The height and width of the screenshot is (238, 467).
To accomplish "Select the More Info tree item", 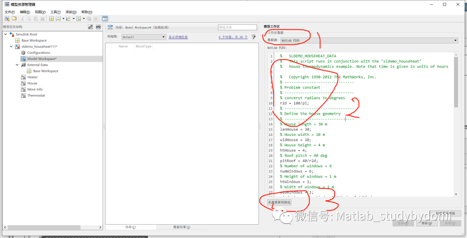I will click(x=35, y=89).
